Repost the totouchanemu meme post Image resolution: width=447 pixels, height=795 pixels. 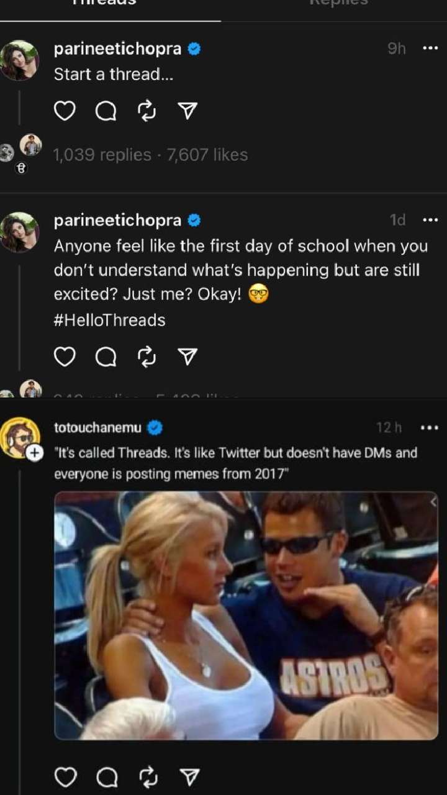click(x=147, y=776)
